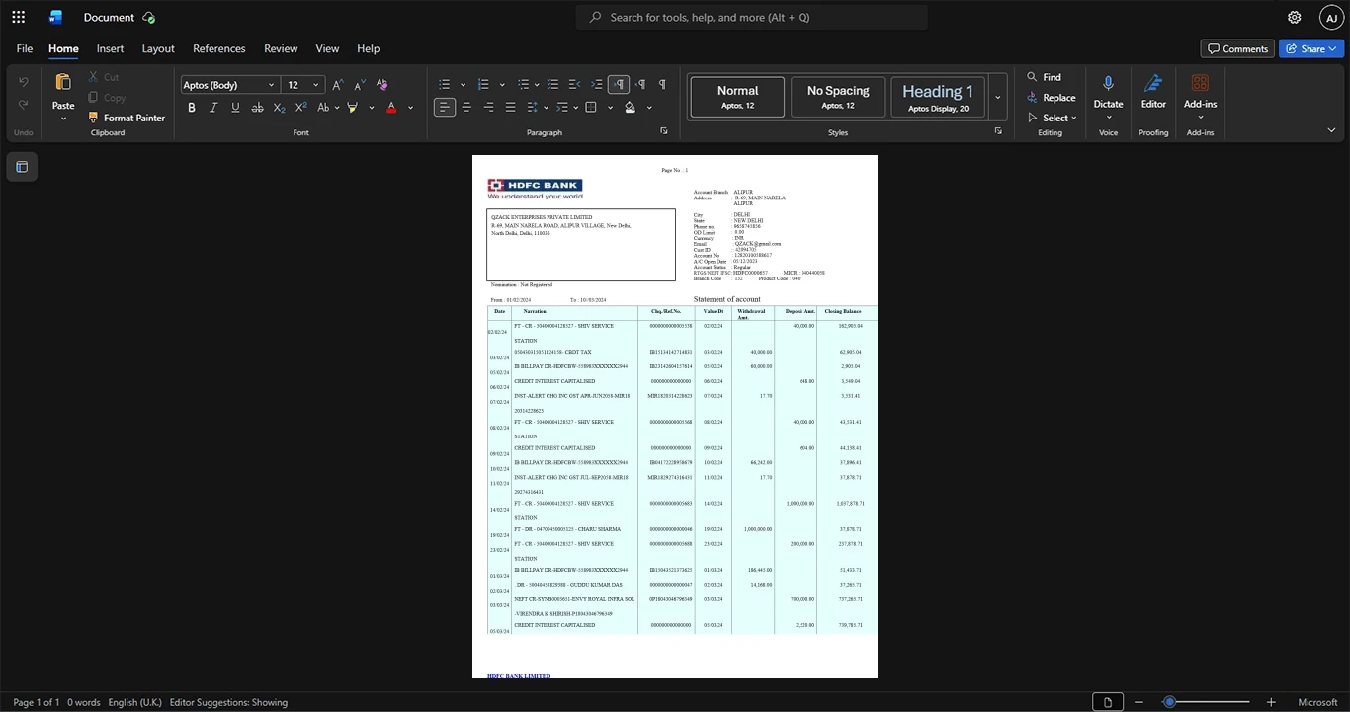
Task: Set left-to-right text direction
Action: click(x=619, y=84)
